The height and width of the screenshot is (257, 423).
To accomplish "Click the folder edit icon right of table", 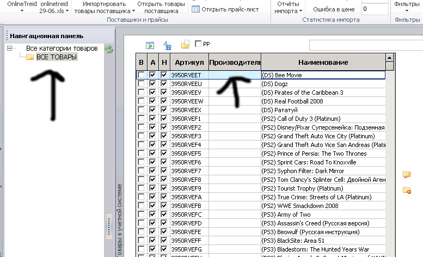I will pos(407,174).
